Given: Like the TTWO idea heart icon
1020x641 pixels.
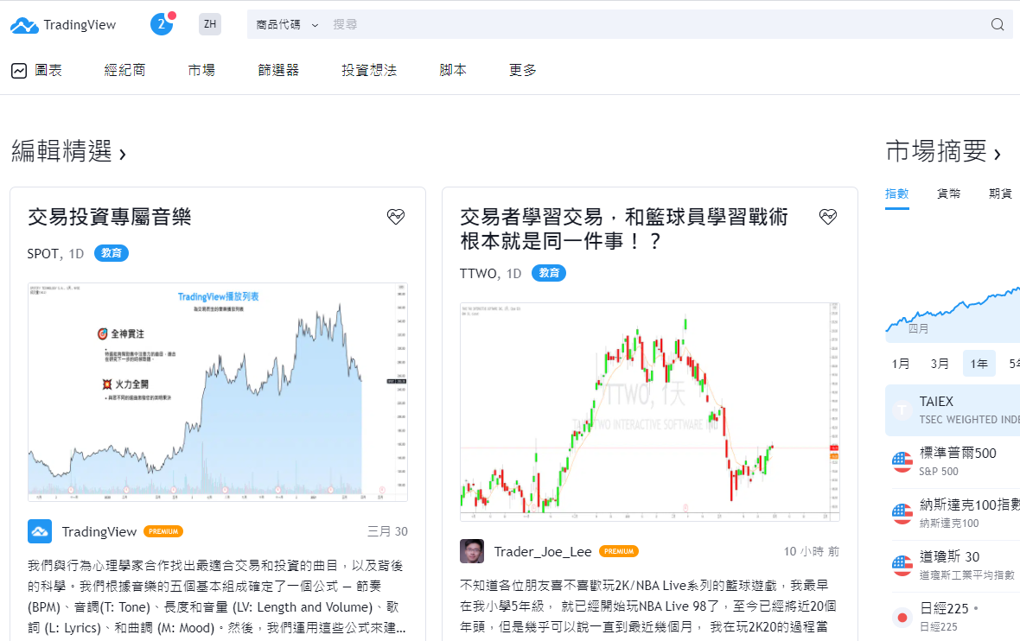Looking at the screenshot, I should [827, 217].
